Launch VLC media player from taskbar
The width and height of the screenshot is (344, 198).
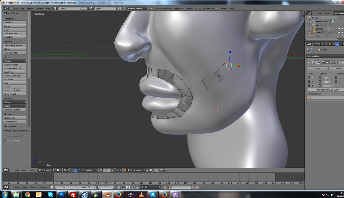coord(142,194)
